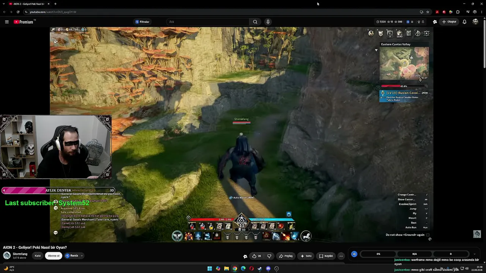The image size is (486, 273).
Task: Open the game menu M icon
Action: point(371,33)
